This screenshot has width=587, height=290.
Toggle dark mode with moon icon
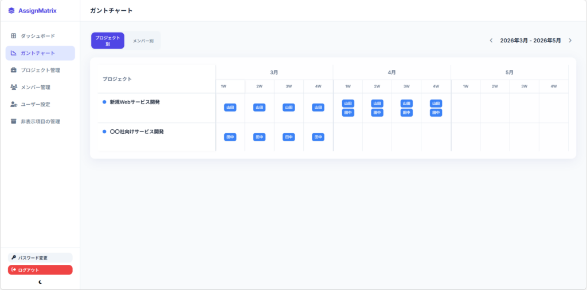pos(40,282)
